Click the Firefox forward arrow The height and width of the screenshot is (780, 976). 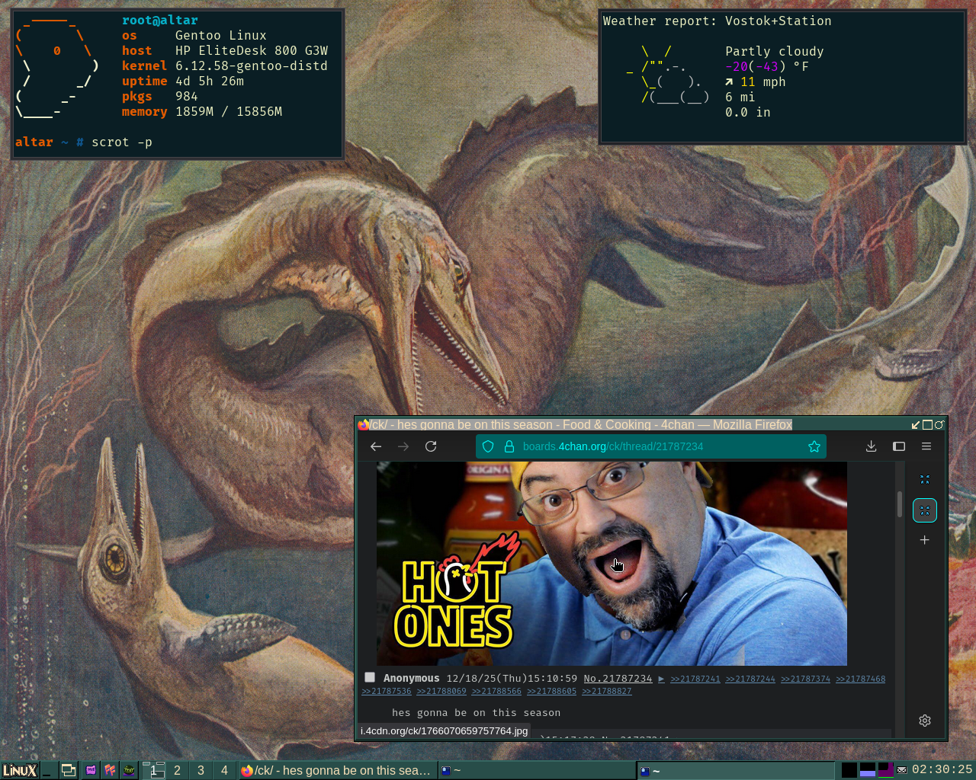(x=403, y=446)
